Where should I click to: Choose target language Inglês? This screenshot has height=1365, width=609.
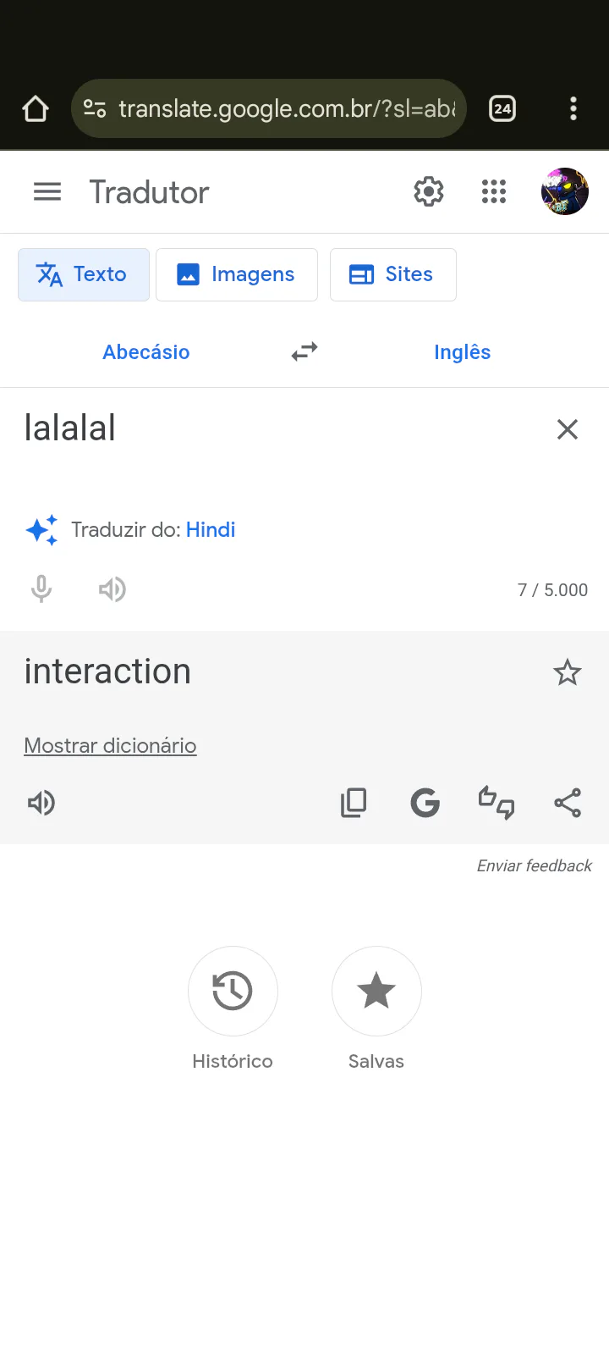[462, 351]
